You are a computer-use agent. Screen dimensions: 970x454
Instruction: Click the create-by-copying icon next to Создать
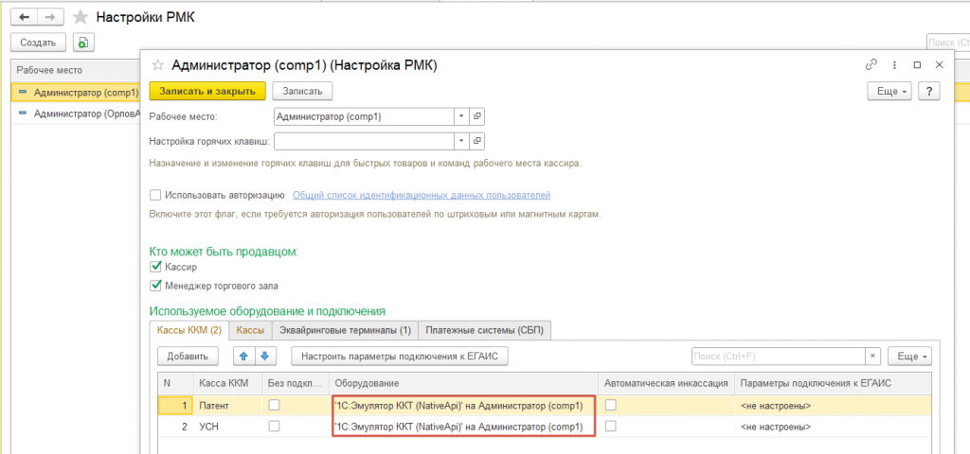pos(83,43)
